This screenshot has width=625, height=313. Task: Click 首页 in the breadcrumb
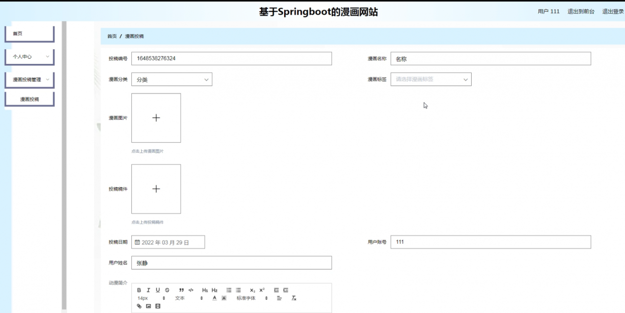pos(112,36)
